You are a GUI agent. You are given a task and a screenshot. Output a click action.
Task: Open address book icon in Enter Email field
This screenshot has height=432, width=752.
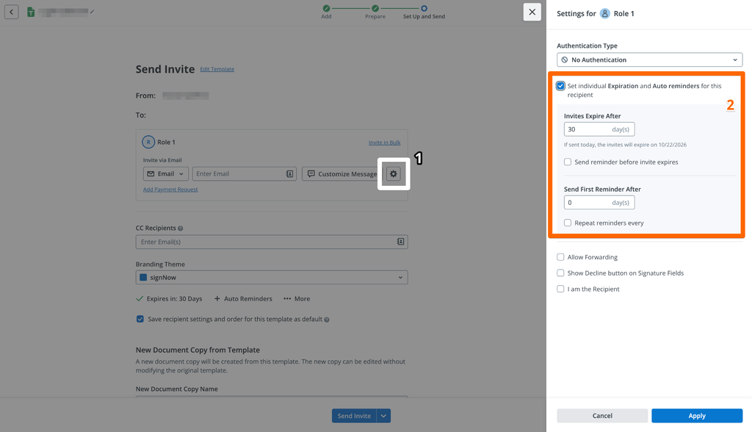289,174
